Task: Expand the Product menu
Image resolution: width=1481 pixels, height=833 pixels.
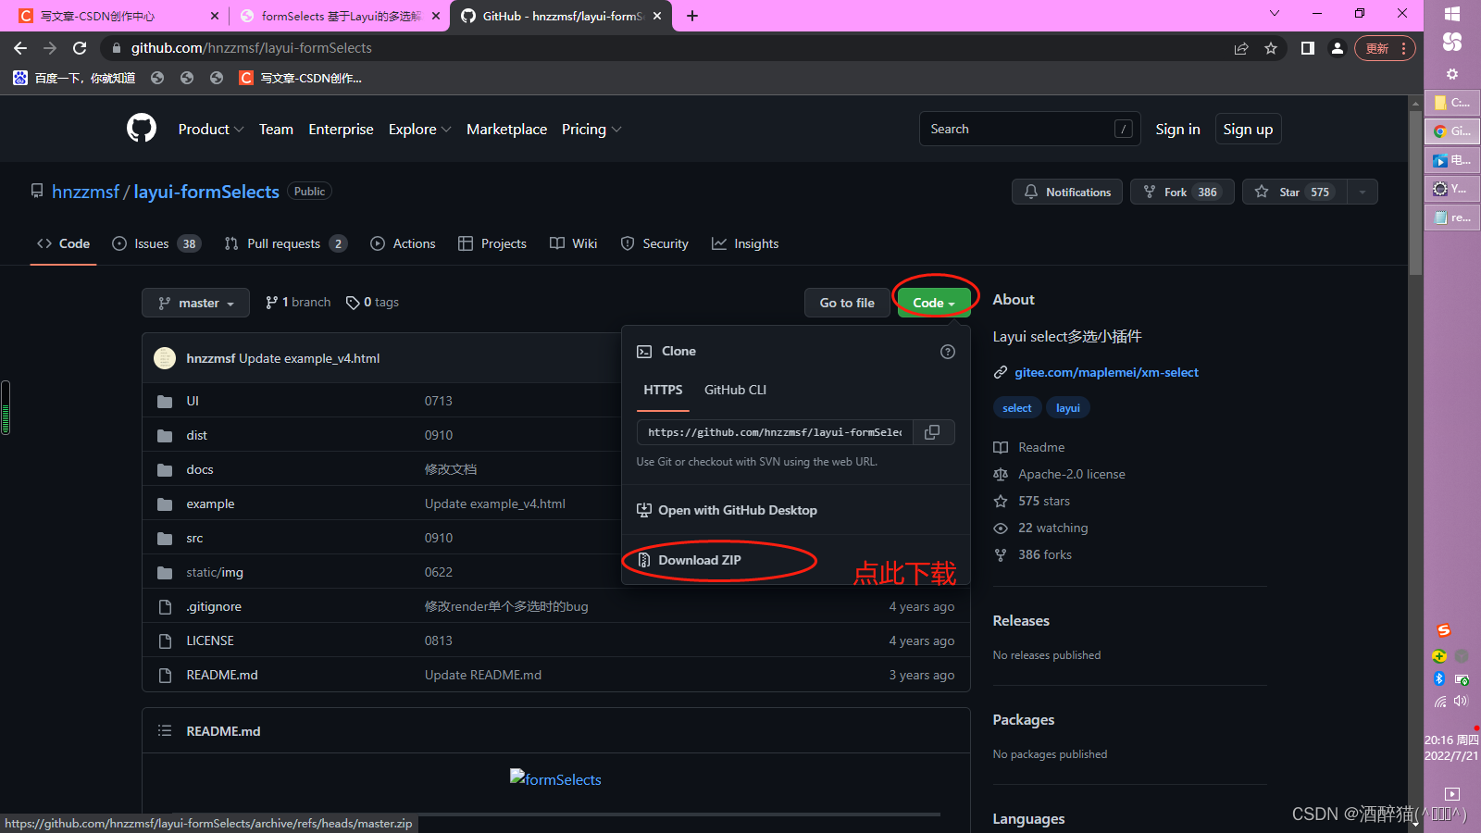Action: coord(211,130)
